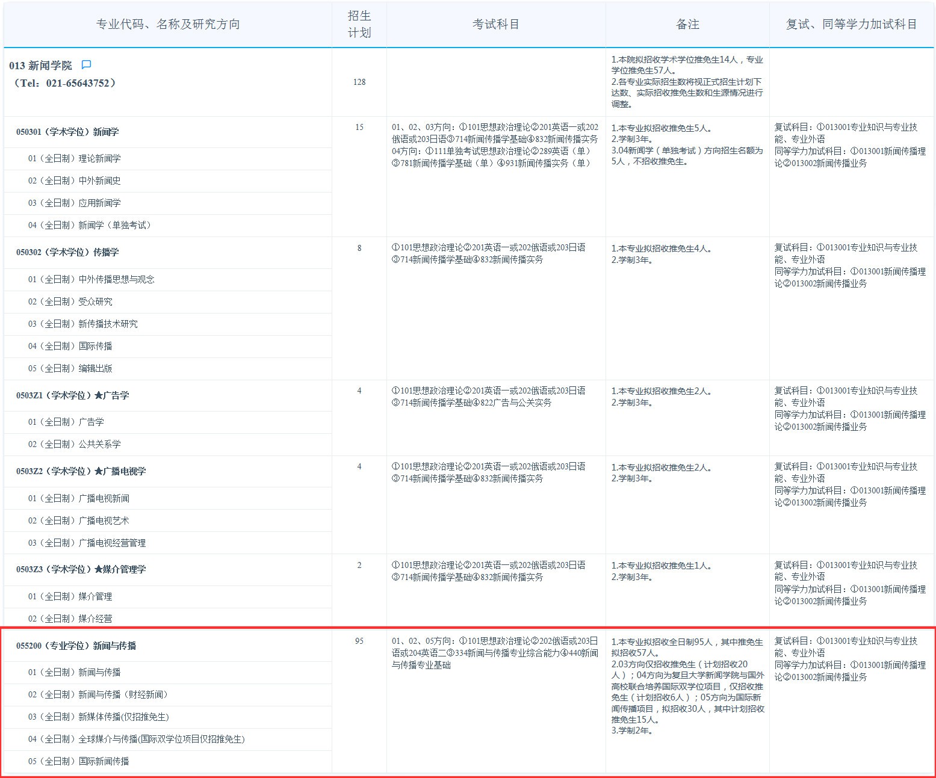Screen dimensions: 936x778
Task: Choose direction 04 新闻学（单独考试）
Action: pos(91,226)
